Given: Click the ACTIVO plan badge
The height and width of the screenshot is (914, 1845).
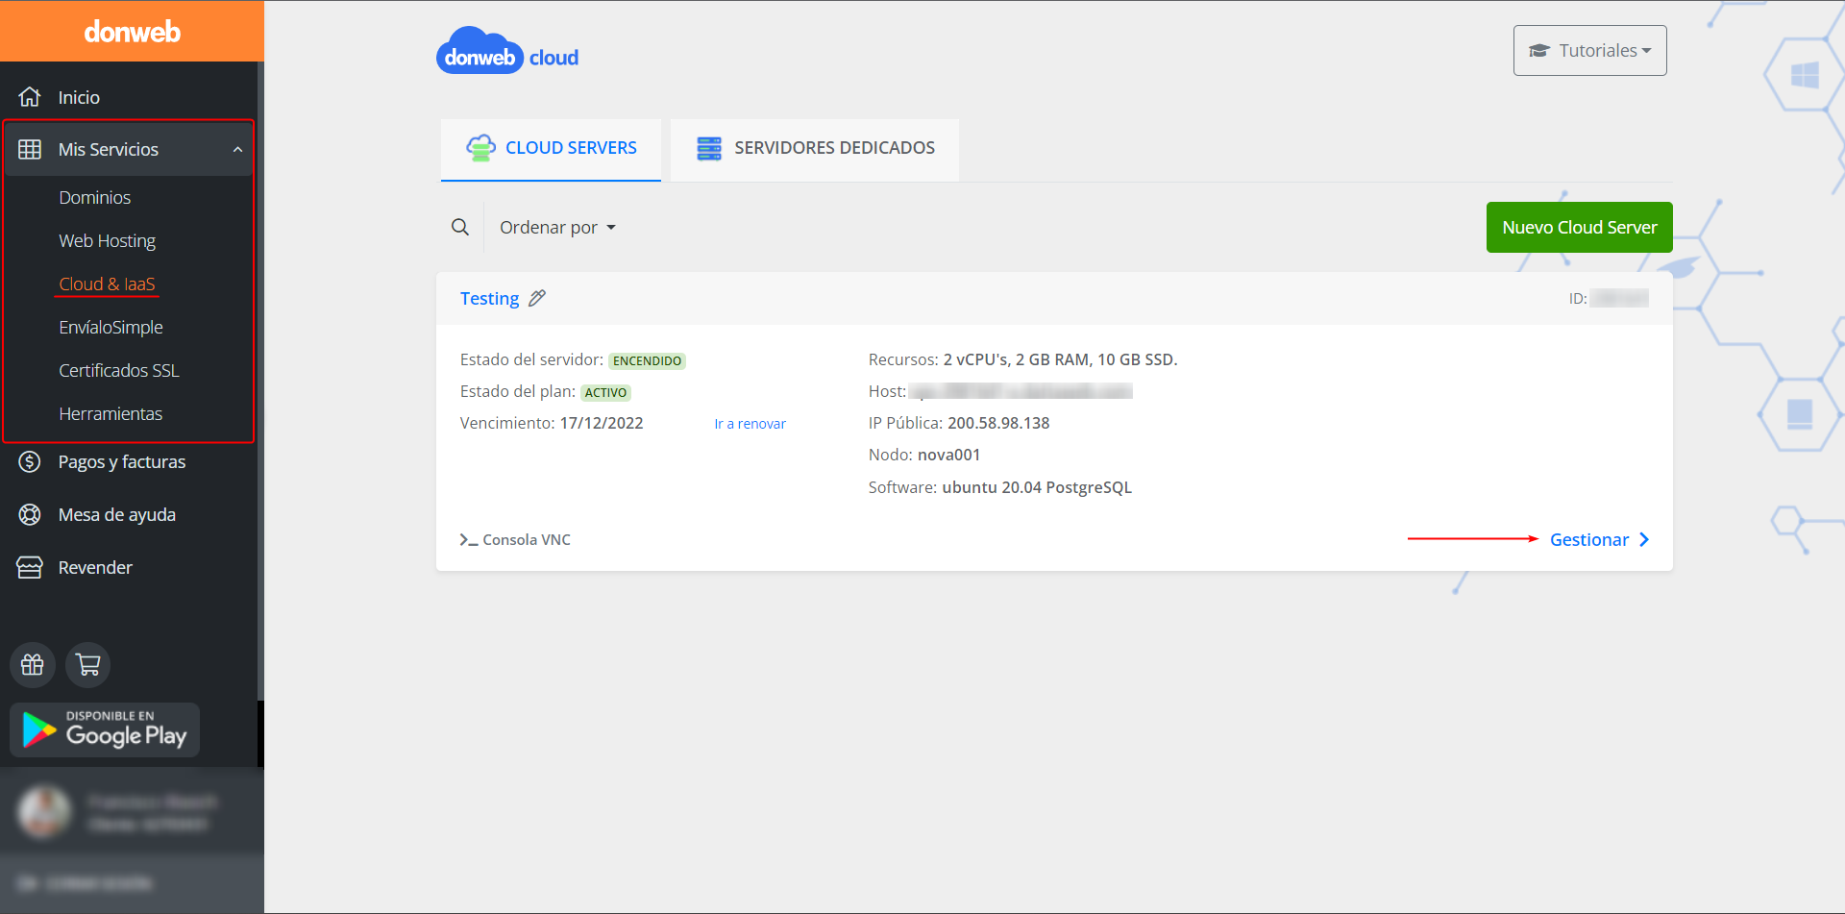Looking at the screenshot, I should point(605,392).
